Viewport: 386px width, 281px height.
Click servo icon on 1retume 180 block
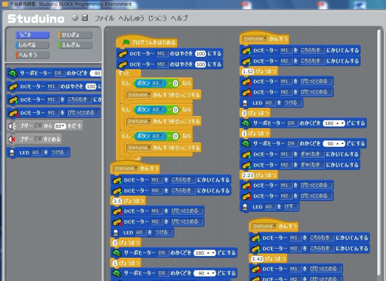pos(246,123)
